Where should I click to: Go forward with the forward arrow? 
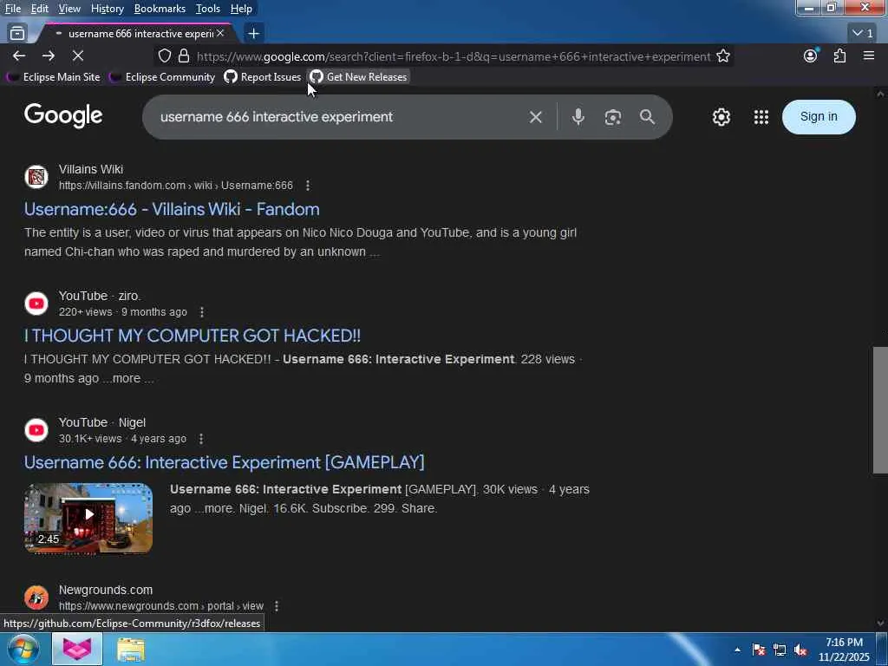point(49,55)
